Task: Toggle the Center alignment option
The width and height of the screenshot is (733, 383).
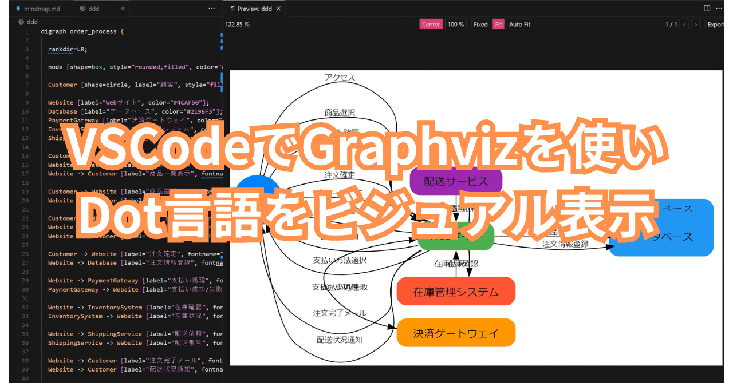Action: coord(431,24)
